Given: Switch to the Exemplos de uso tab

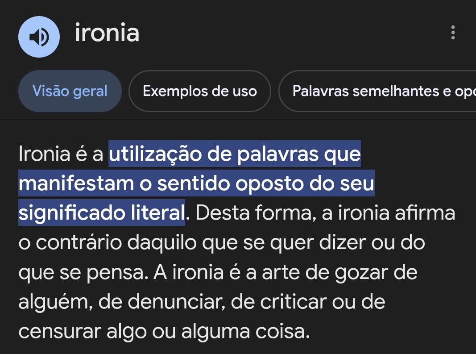Looking at the screenshot, I should point(199,91).
